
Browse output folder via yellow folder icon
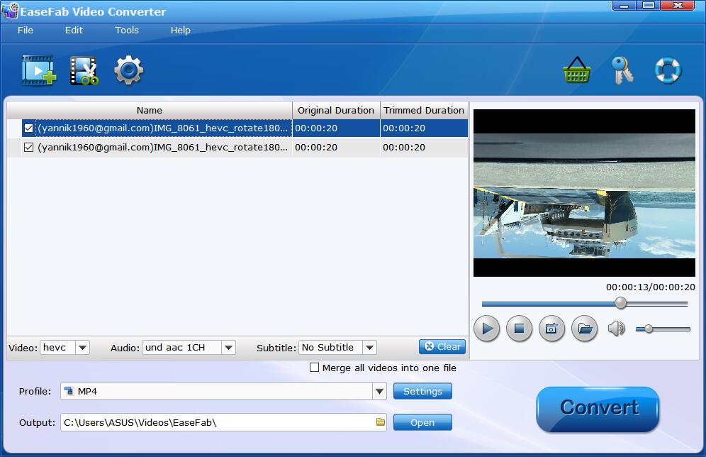tap(381, 422)
